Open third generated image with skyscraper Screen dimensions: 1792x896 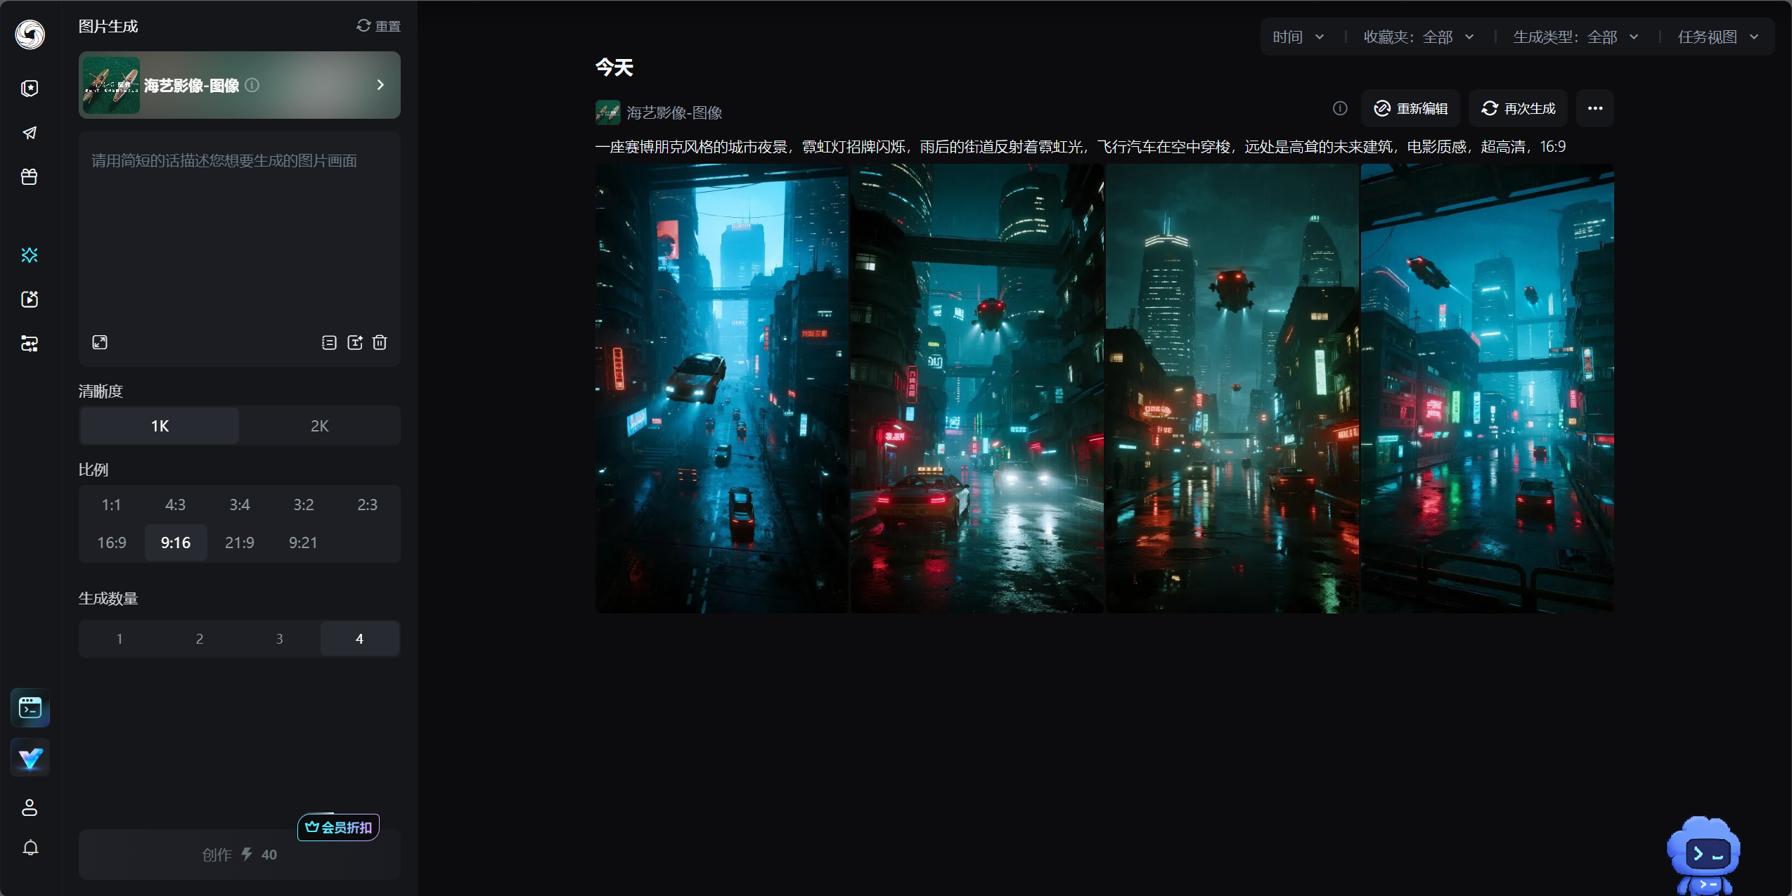pyautogui.click(x=1232, y=389)
